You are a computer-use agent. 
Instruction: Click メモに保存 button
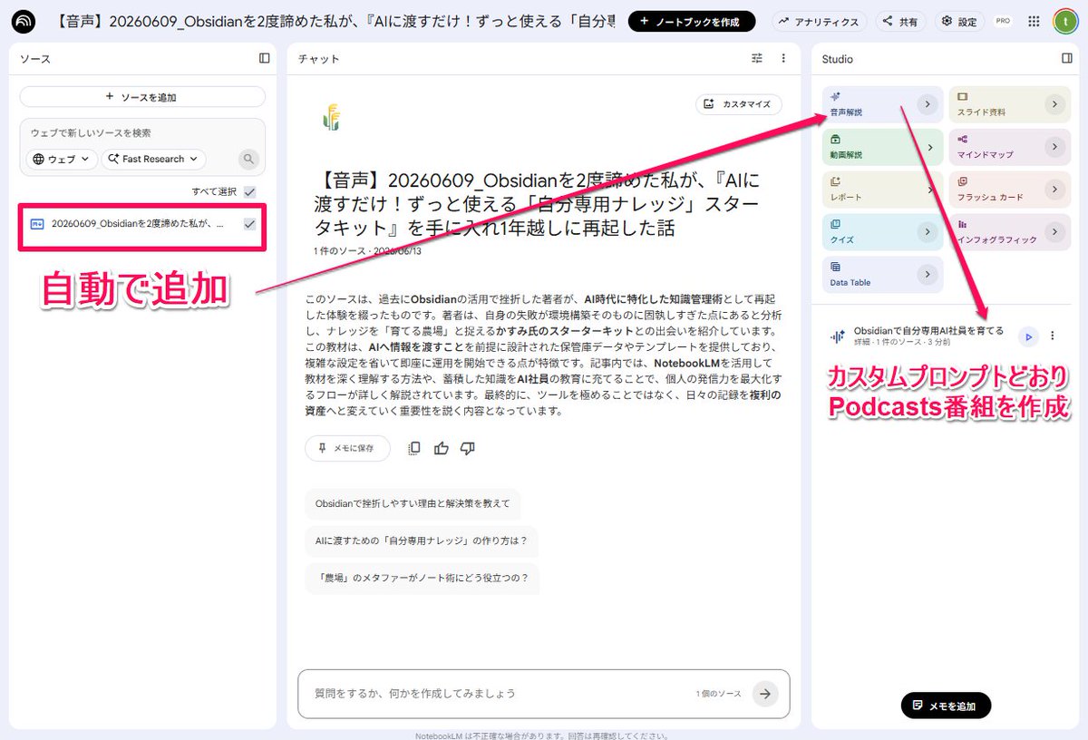click(x=348, y=448)
